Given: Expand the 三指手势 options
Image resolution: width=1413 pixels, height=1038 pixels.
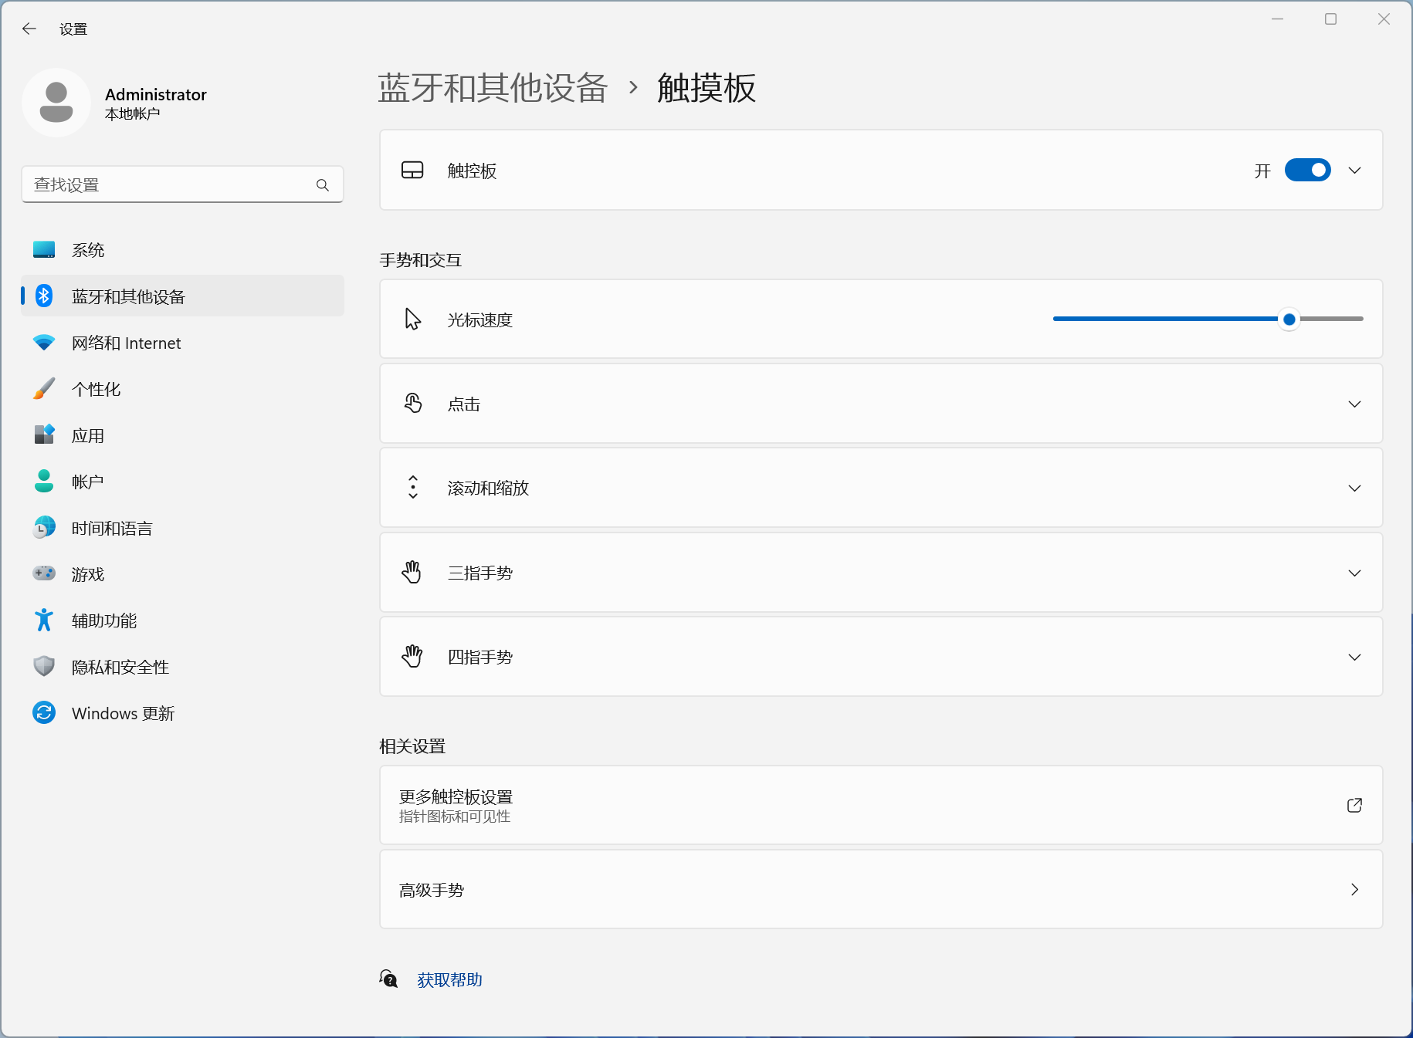Looking at the screenshot, I should (1354, 573).
